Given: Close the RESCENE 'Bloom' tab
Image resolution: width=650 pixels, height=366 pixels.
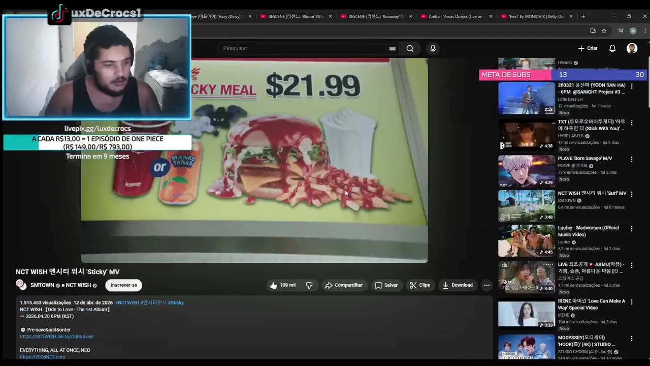Looking at the screenshot, I should (330, 16).
